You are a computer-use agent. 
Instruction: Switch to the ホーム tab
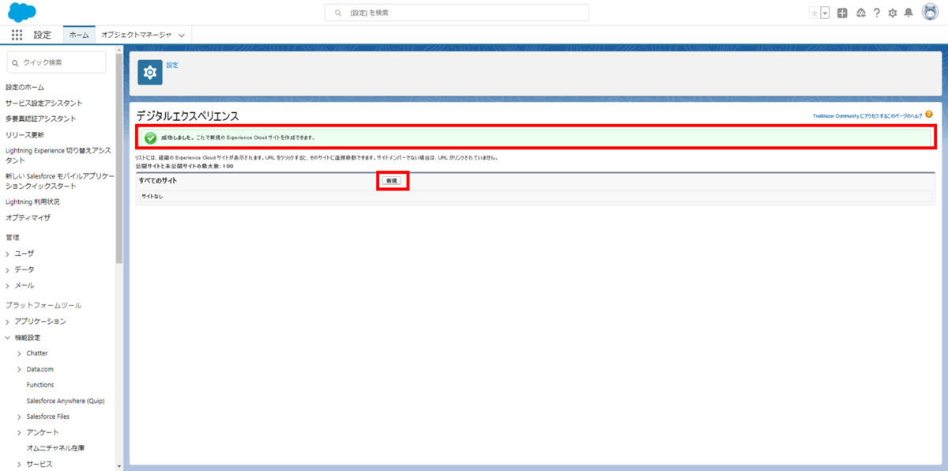(x=79, y=35)
